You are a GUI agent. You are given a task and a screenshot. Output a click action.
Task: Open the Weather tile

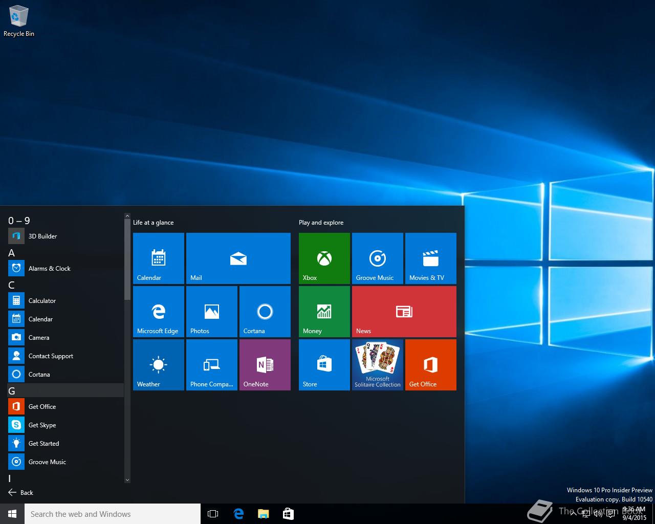click(159, 365)
